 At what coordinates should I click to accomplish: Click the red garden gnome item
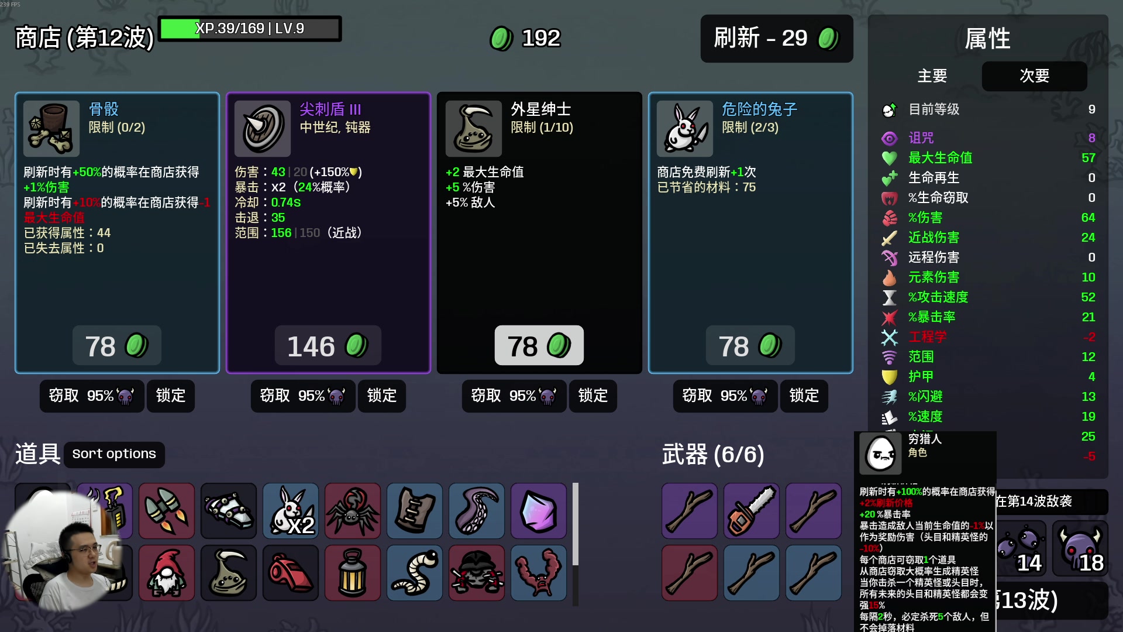pos(167,573)
